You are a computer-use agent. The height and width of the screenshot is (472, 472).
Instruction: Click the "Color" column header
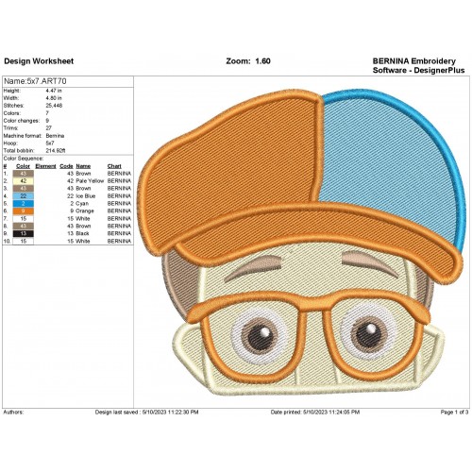click(x=23, y=166)
